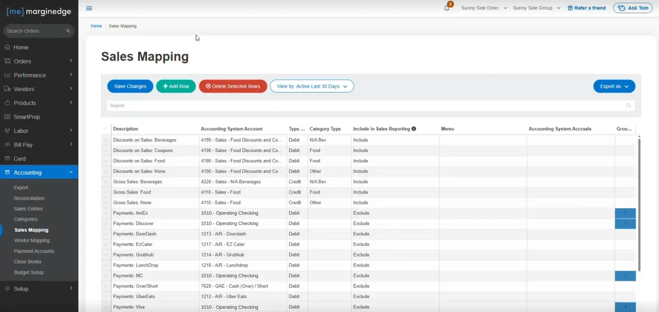Click the MarginEdge logo
Screen dimensions: 659x312
click(x=39, y=12)
